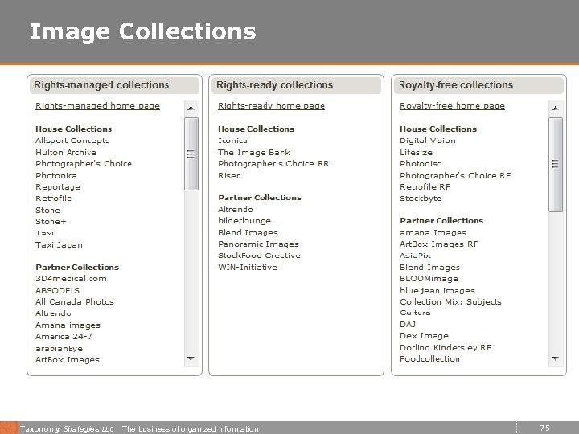Select Photographer's Choice in Rights-managed
Screen dimensions: 579x434
84,164
